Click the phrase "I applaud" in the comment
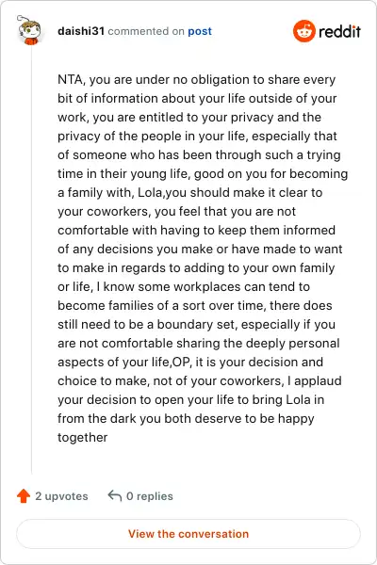 [x=314, y=380]
